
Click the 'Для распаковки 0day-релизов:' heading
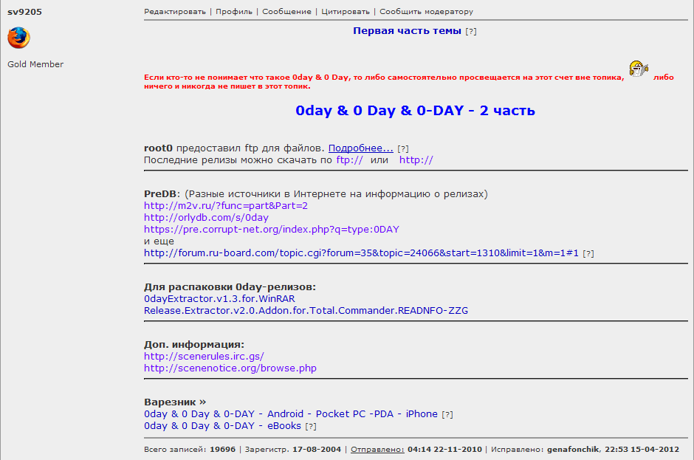tap(230, 287)
